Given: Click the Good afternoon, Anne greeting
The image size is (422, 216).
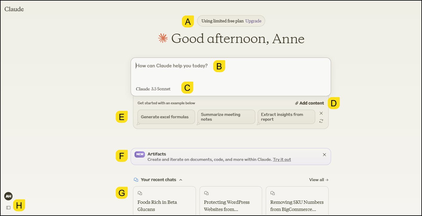Looking at the screenshot, I should pyautogui.click(x=238, y=39).
